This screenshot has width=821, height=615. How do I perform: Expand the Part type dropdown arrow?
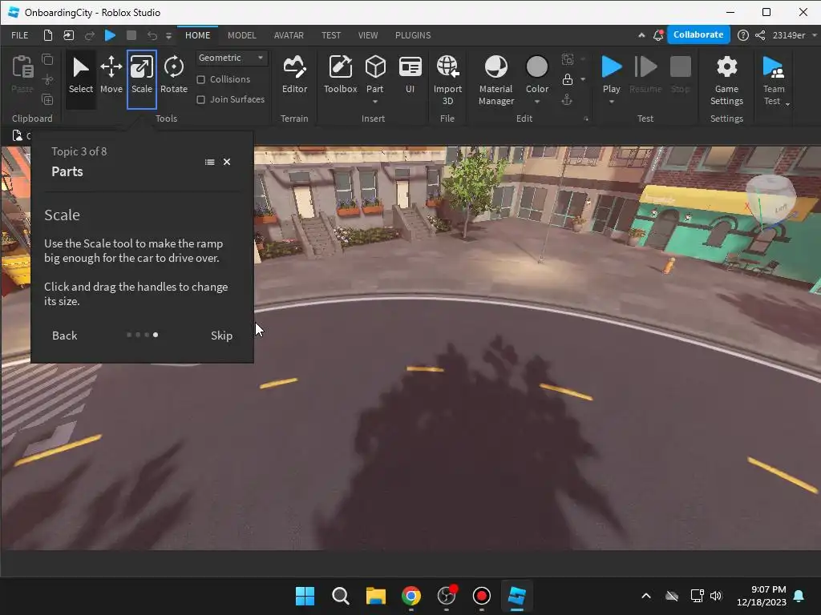(375, 102)
